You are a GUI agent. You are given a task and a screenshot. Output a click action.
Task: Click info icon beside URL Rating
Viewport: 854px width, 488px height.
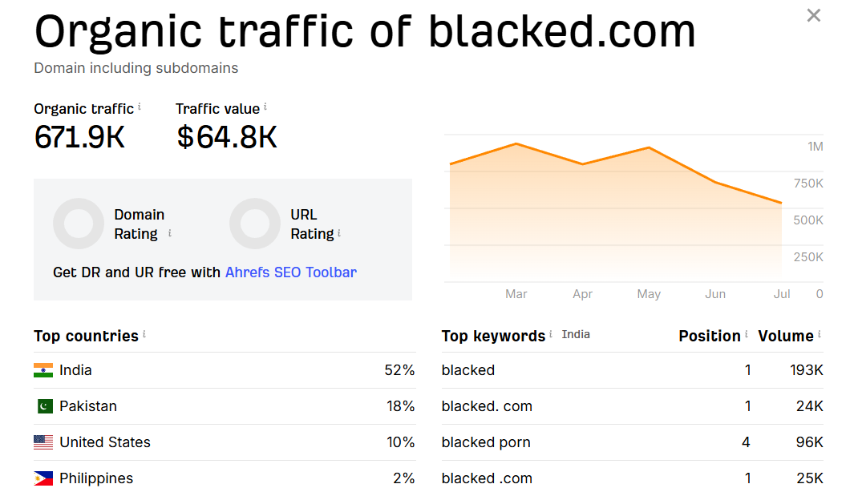(x=338, y=233)
